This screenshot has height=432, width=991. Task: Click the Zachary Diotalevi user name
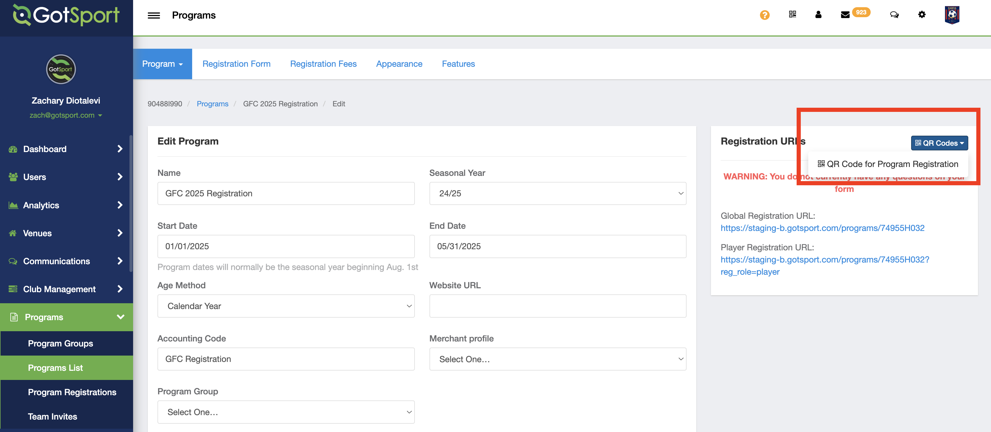coord(66,101)
